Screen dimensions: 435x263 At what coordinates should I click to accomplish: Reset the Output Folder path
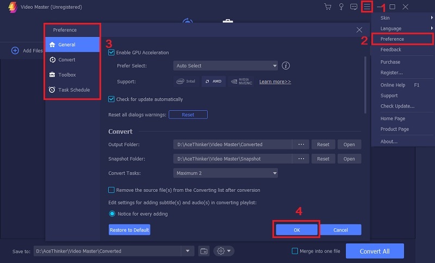click(323, 145)
